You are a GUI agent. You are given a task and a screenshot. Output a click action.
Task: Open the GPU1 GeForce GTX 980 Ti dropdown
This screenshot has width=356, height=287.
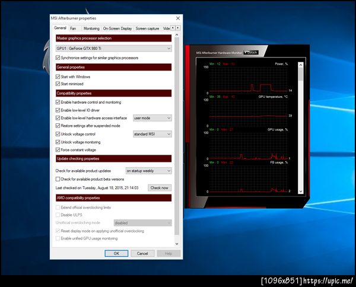(x=113, y=48)
